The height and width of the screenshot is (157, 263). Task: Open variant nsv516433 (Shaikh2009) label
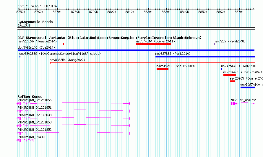(x=243, y=72)
